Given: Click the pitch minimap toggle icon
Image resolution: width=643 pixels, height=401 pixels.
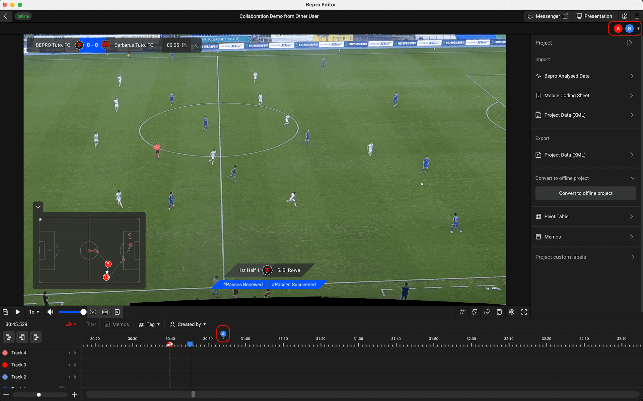Looking at the screenshot, I should point(117,312).
